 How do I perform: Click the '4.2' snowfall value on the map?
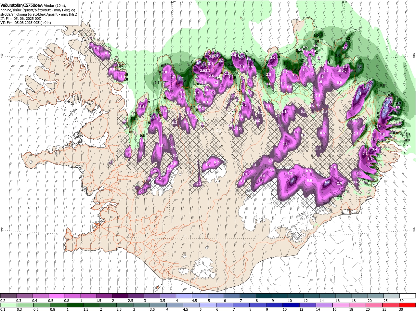click(x=327, y=182)
